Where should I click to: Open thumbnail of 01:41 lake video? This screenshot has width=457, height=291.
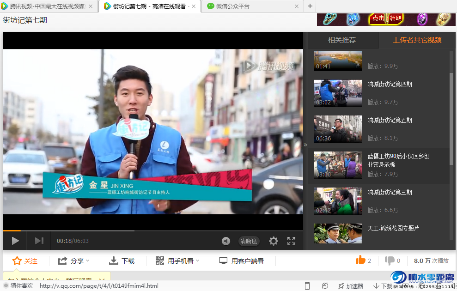pos(338,61)
